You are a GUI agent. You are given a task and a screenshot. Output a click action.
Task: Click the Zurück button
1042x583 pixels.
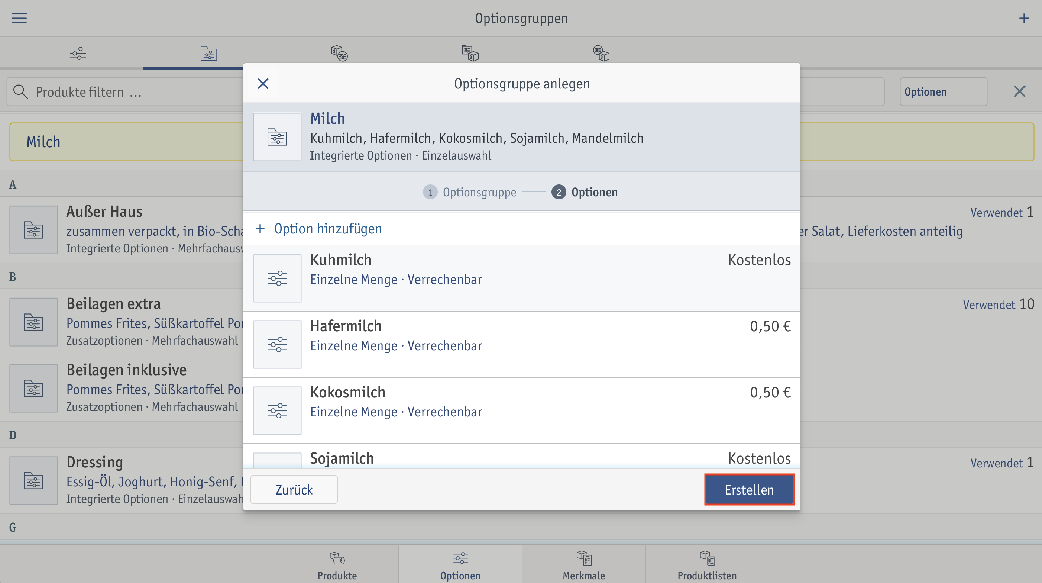[x=294, y=490]
